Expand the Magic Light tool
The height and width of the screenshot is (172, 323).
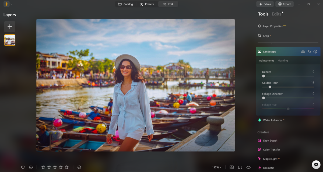(271, 159)
